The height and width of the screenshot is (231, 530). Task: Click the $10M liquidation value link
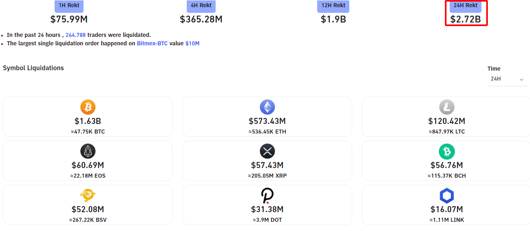point(192,43)
